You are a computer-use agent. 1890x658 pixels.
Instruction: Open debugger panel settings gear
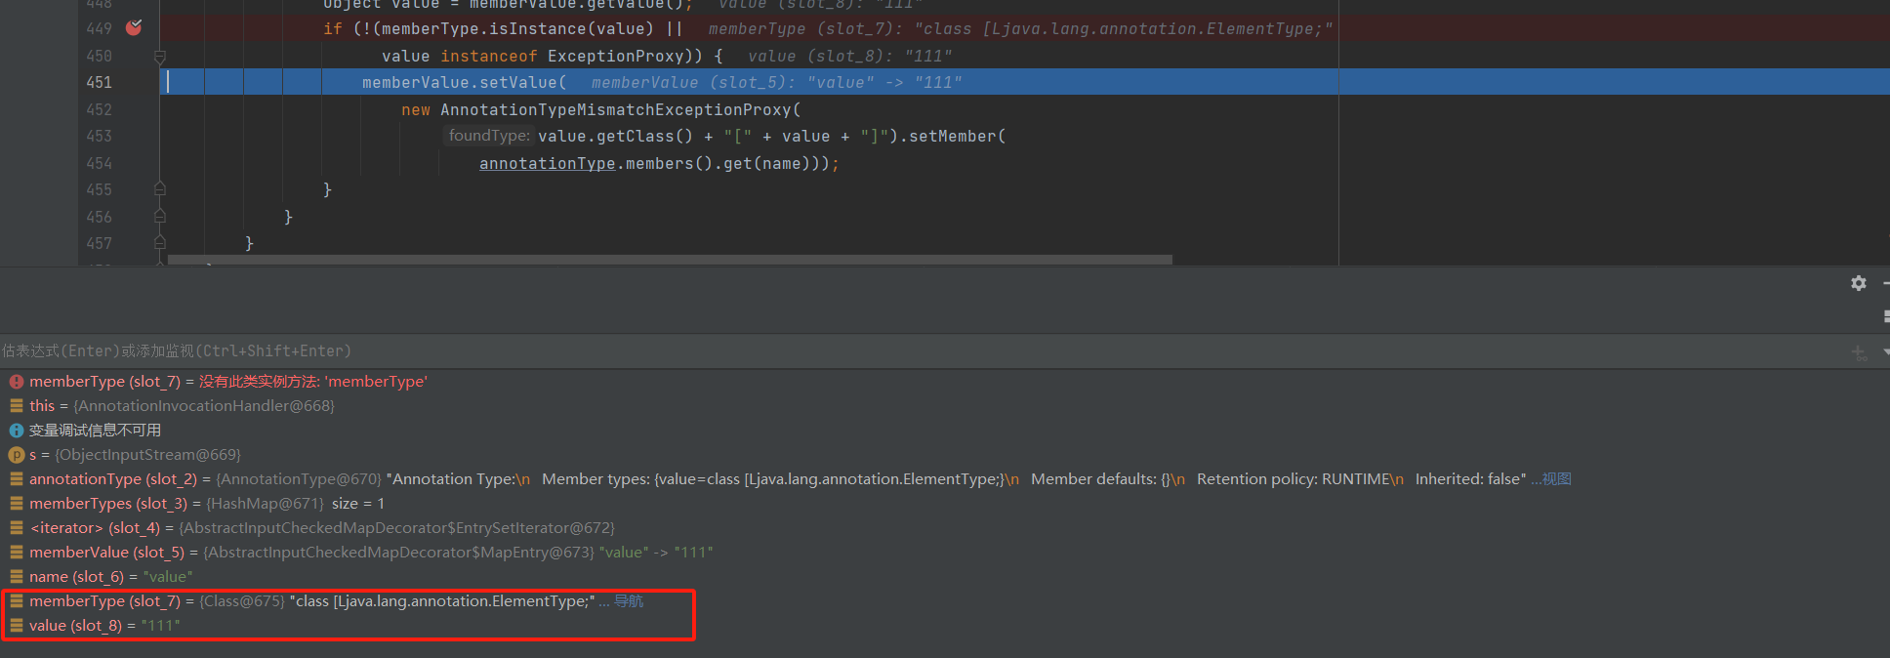(x=1858, y=283)
